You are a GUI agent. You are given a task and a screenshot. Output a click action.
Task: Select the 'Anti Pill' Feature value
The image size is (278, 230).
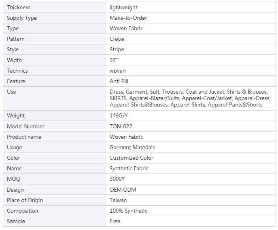[119, 81]
